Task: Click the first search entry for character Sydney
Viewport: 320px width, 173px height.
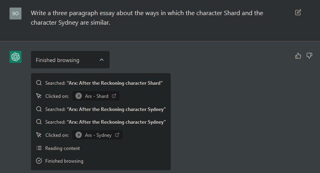Action: [105, 109]
